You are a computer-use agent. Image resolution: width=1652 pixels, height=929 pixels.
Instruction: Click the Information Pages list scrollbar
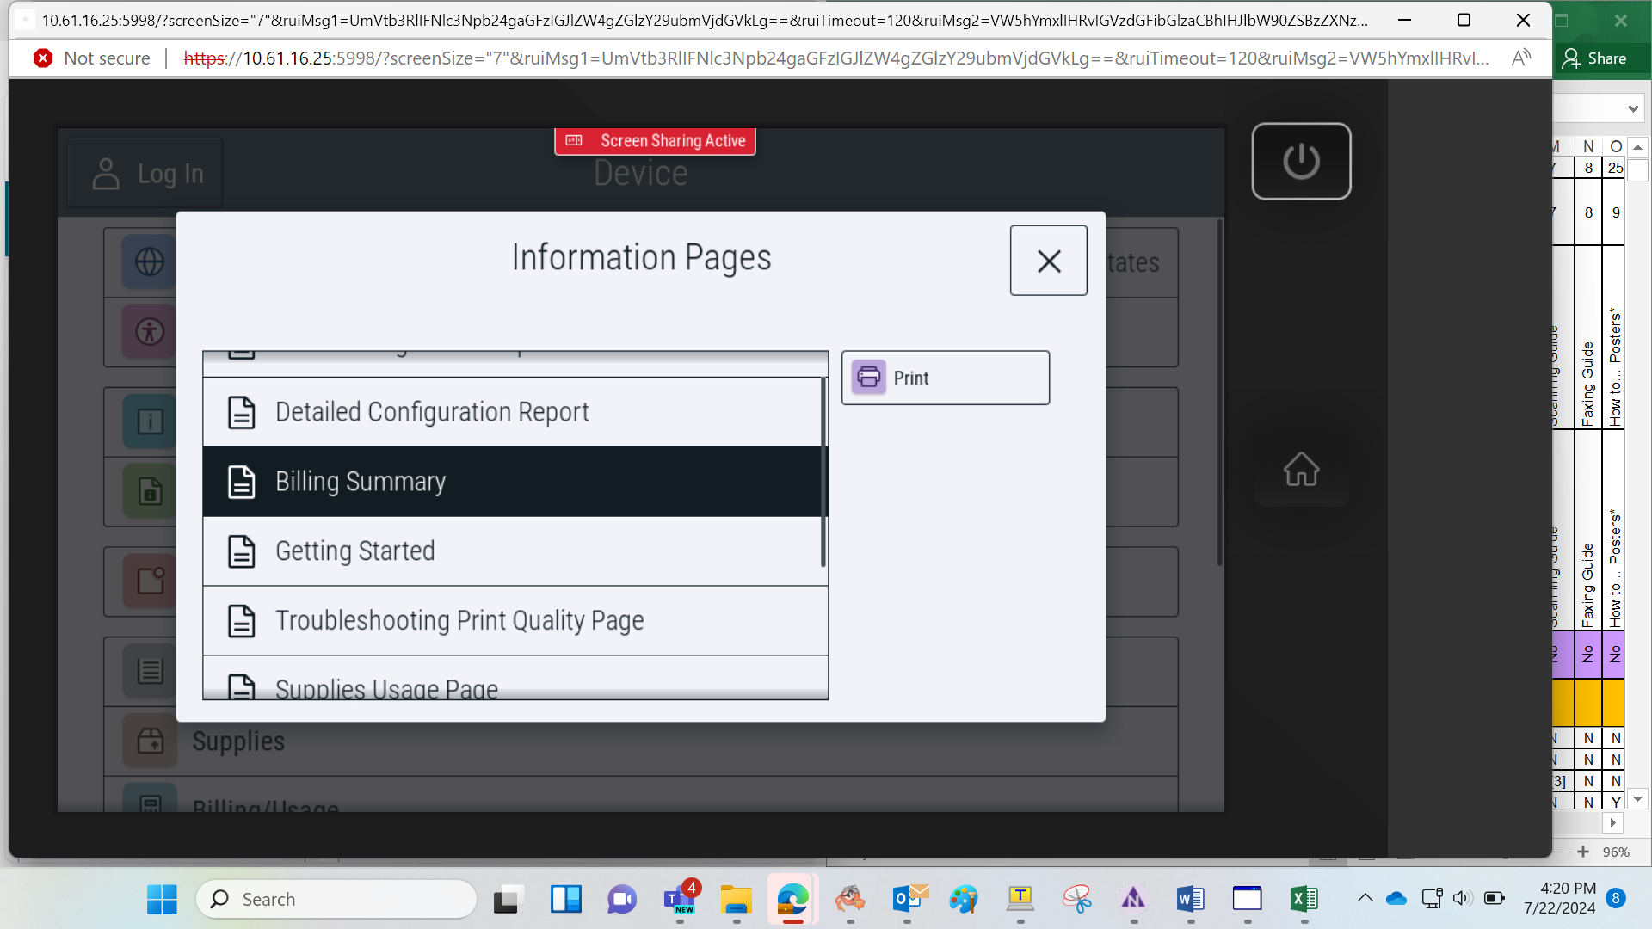[823, 473]
